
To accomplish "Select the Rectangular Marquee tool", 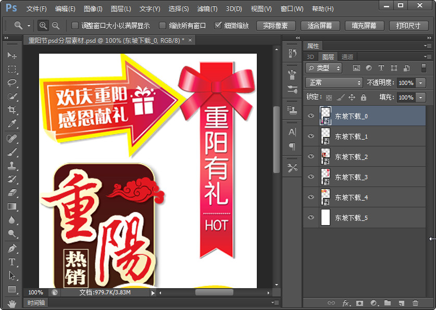I will pos(12,69).
